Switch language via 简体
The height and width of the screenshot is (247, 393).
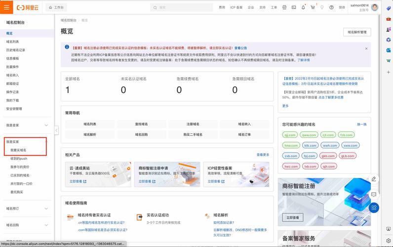[x=342, y=7]
